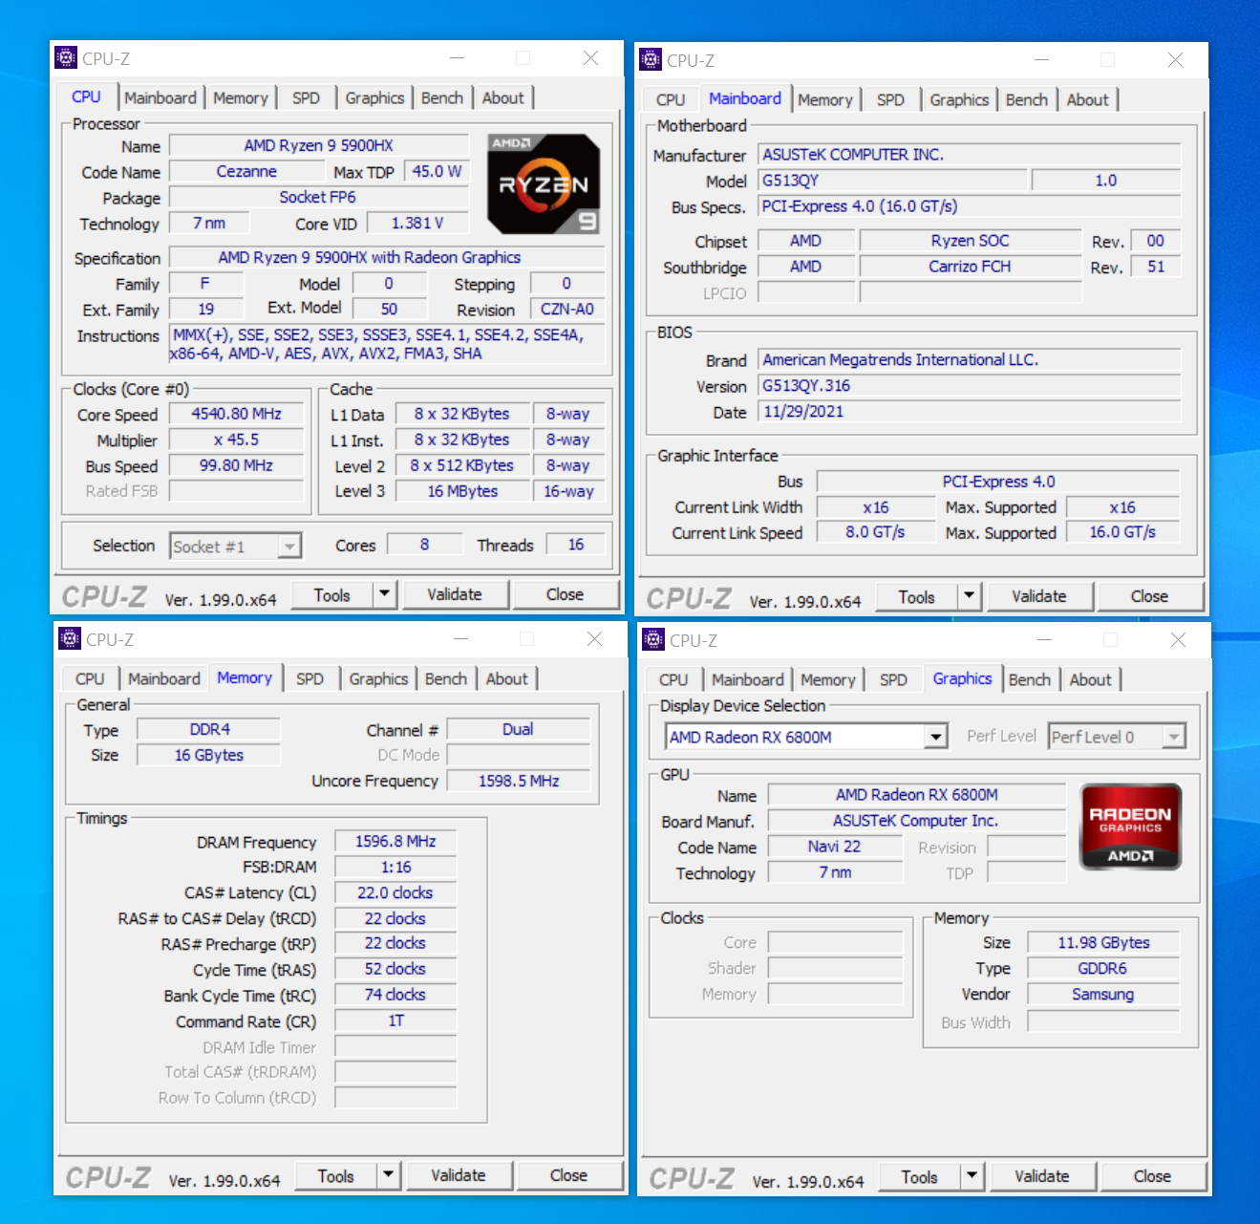Click the Radeon Graphics AMD logo
The width and height of the screenshot is (1260, 1224).
1130,827
